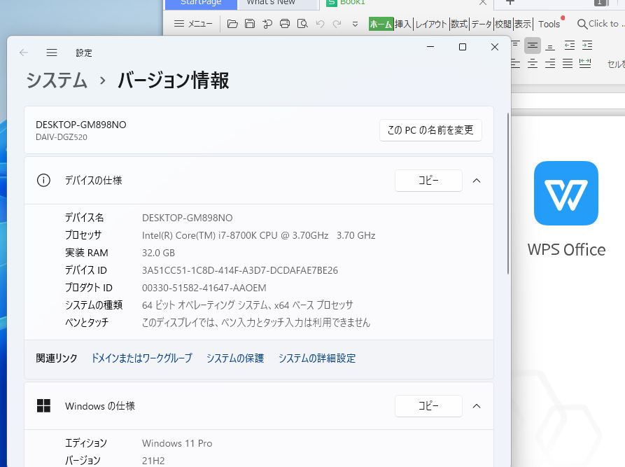Click the processor value Intel(R) Core(TM) i7-8700K

pos(259,235)
